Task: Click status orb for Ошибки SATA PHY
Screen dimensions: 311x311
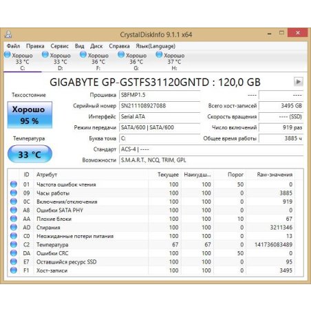Action: coord(14,210)
